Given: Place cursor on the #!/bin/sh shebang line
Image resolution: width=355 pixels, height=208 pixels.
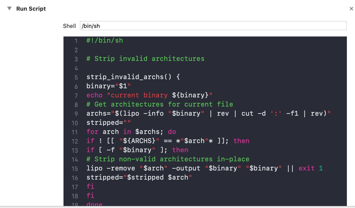Looking at the screenshot, I should pos(105,41).
